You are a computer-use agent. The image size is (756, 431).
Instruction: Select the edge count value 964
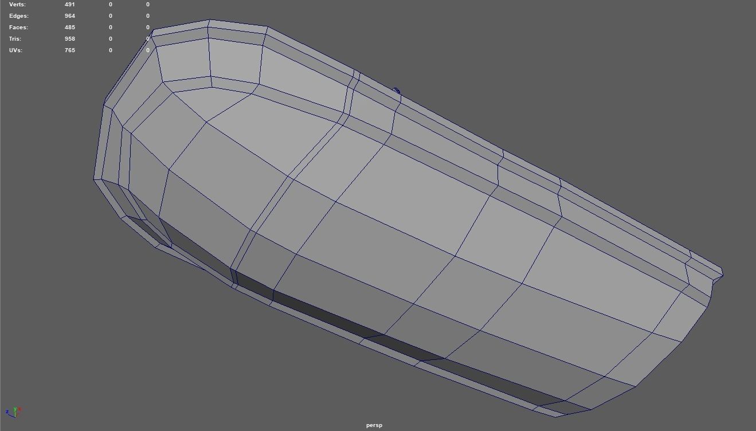pos(70,16)
